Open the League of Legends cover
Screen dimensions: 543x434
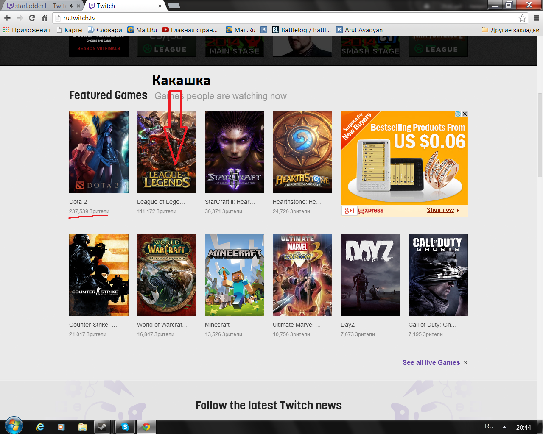[x=167, y=152]
